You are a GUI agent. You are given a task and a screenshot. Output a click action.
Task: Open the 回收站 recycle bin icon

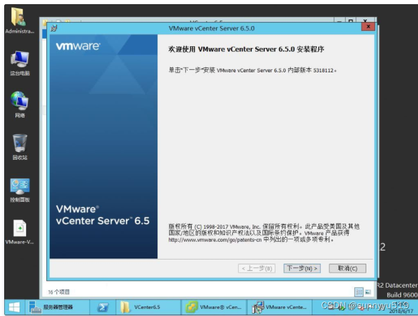[20, 146]
